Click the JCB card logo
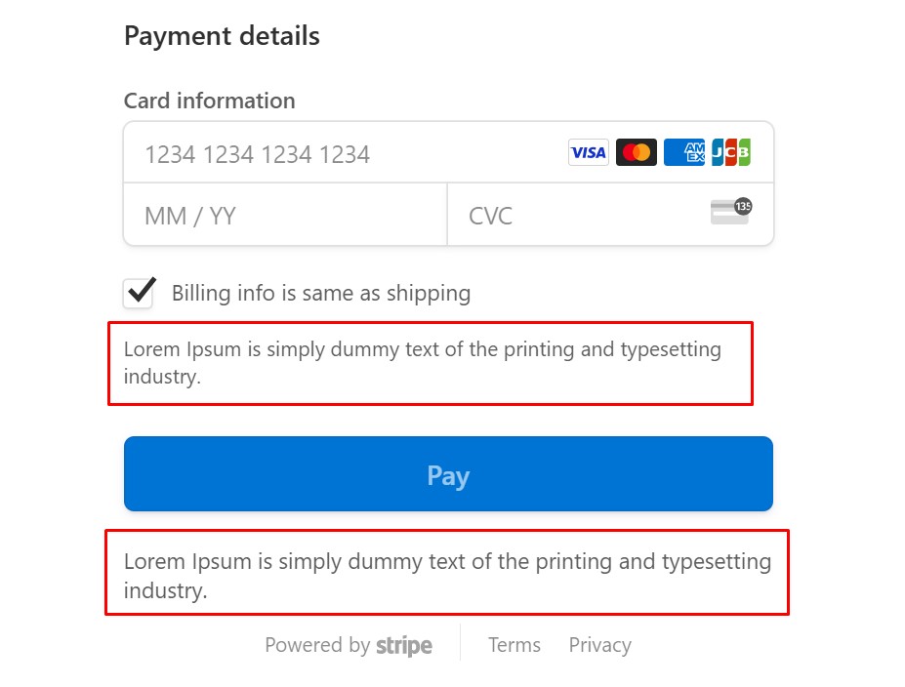This screenshot has width=905, height=687. pos(730,152)
